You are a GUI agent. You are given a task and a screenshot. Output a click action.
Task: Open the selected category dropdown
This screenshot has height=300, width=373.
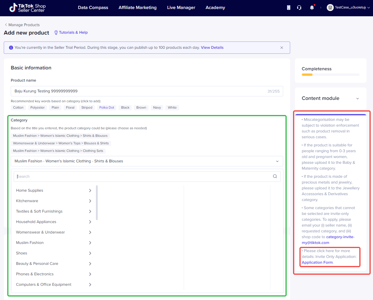click(x=147, y=161)
